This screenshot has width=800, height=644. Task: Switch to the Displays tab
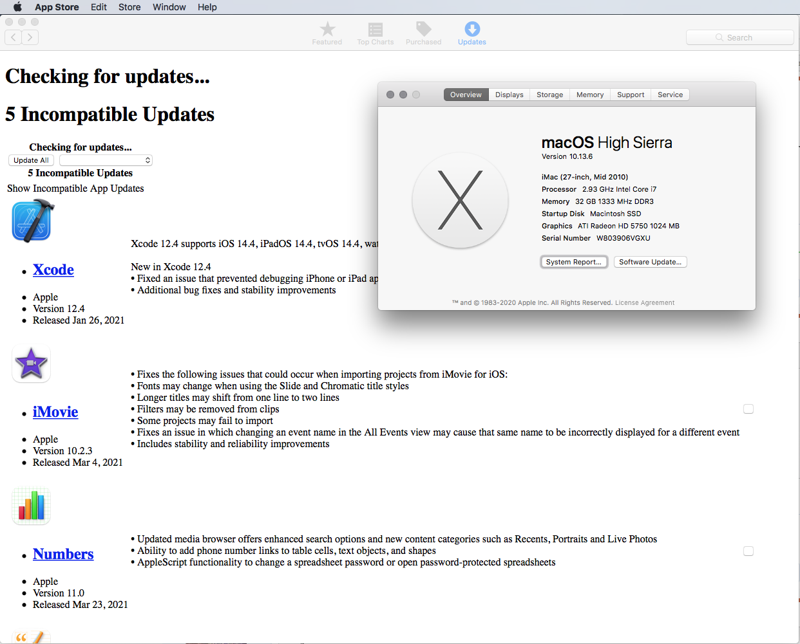click(510, 95)
